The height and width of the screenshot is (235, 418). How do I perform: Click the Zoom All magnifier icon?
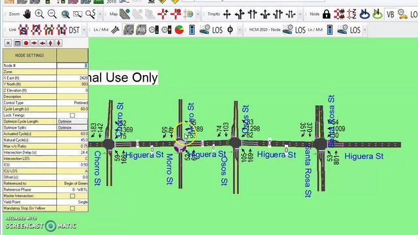[65, 14]
